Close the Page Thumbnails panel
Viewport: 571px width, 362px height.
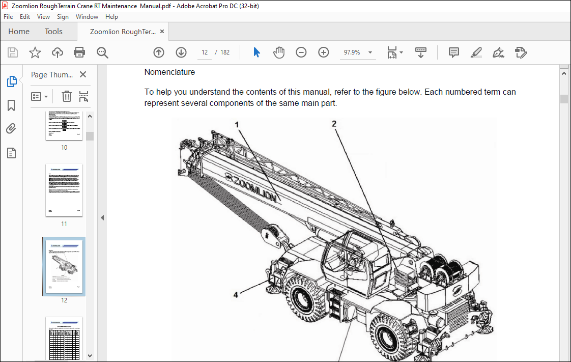click(83, 74)
